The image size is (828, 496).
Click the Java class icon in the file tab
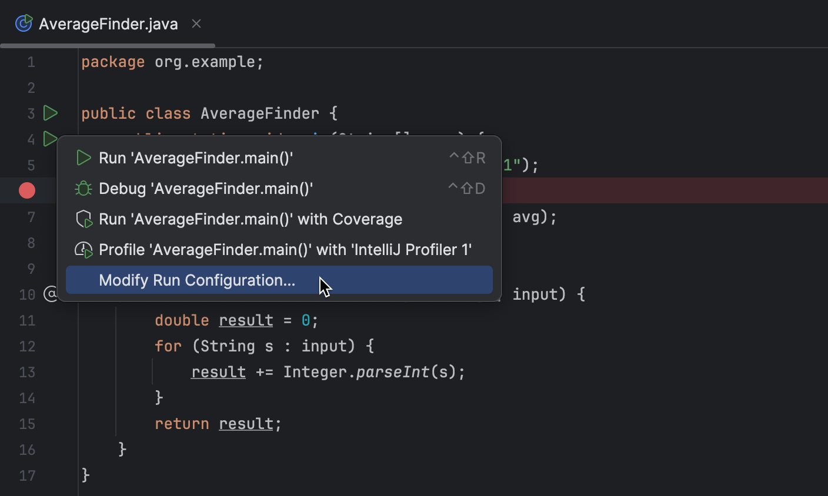(x=24, y=24)
